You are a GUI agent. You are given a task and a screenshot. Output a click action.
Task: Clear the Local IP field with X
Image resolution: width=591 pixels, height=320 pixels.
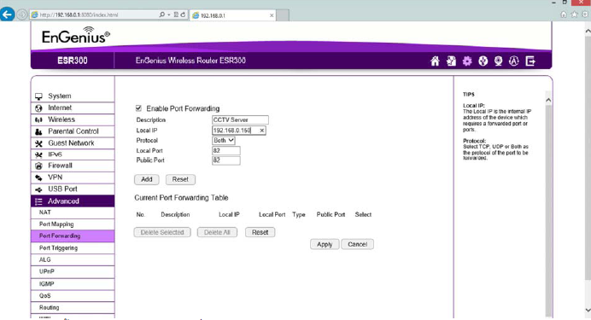[x=261, y=131]
